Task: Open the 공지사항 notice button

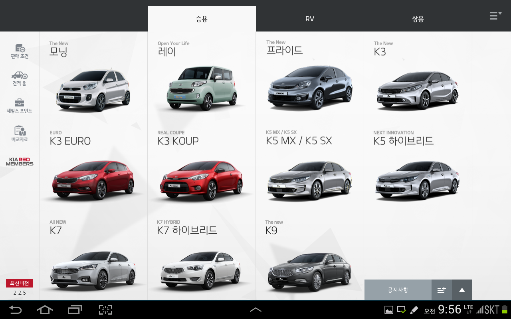Action: click(x=398, y=290)
